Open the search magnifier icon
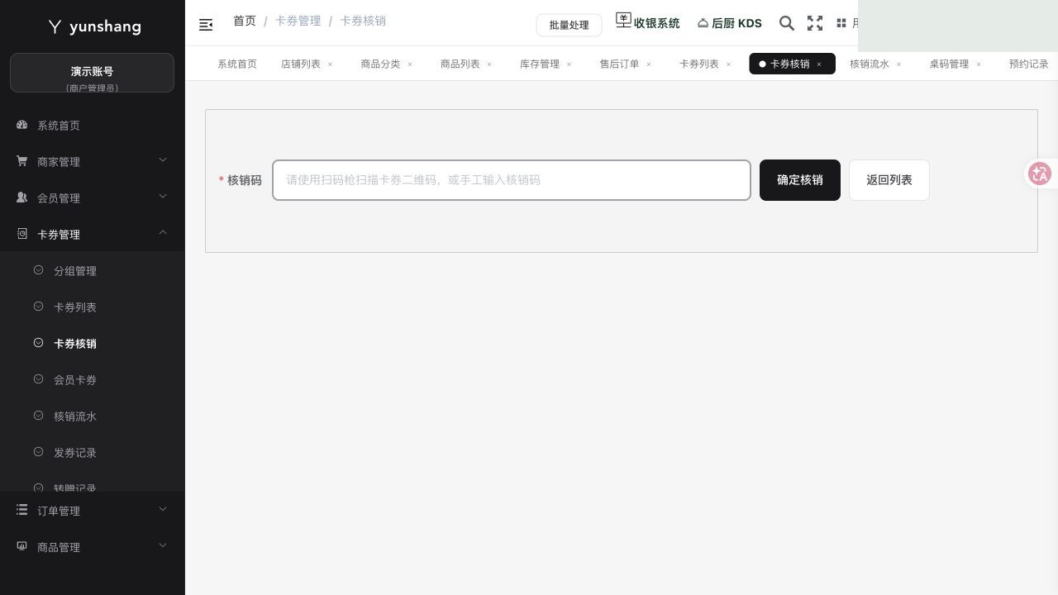 [x=787, y=23]
